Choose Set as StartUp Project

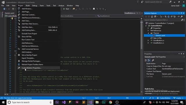pos(39,55)
